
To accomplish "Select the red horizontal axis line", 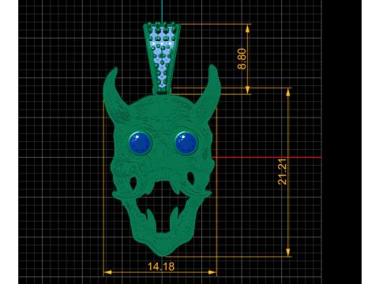I will (x=267, y=157).
